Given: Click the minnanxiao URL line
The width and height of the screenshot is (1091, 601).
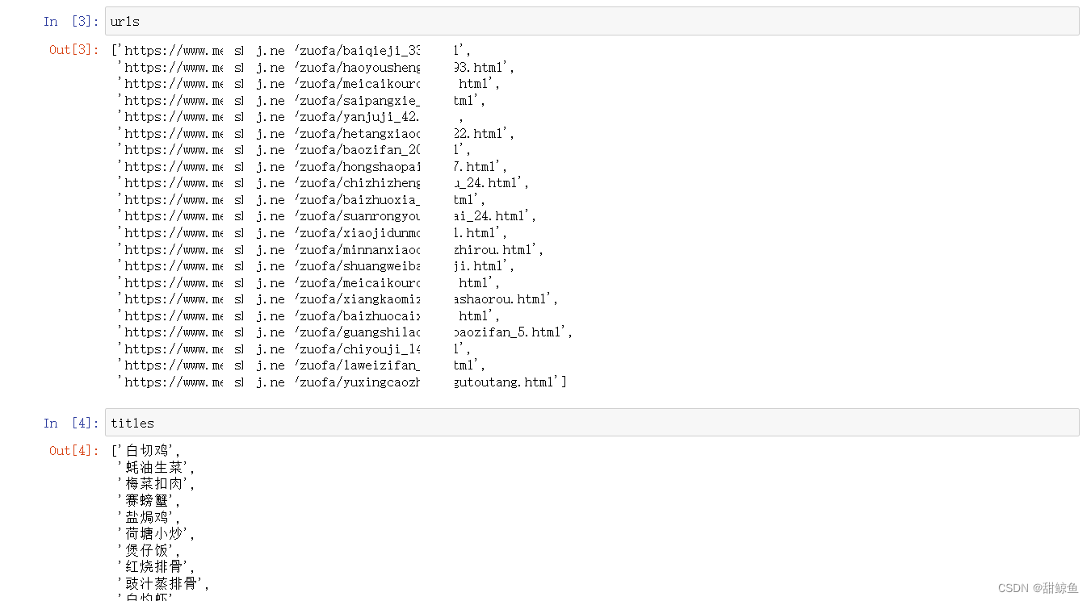Looking at the screenshot, I should tap(330, 249).
